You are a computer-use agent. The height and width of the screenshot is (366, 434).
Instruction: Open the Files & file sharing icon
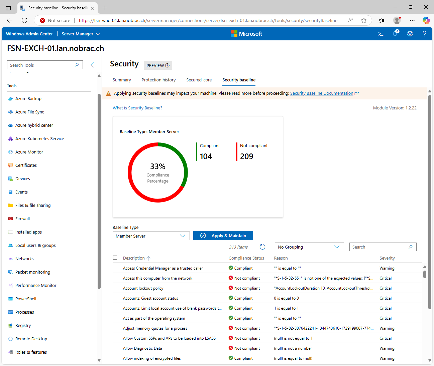(x=10, y=206)
